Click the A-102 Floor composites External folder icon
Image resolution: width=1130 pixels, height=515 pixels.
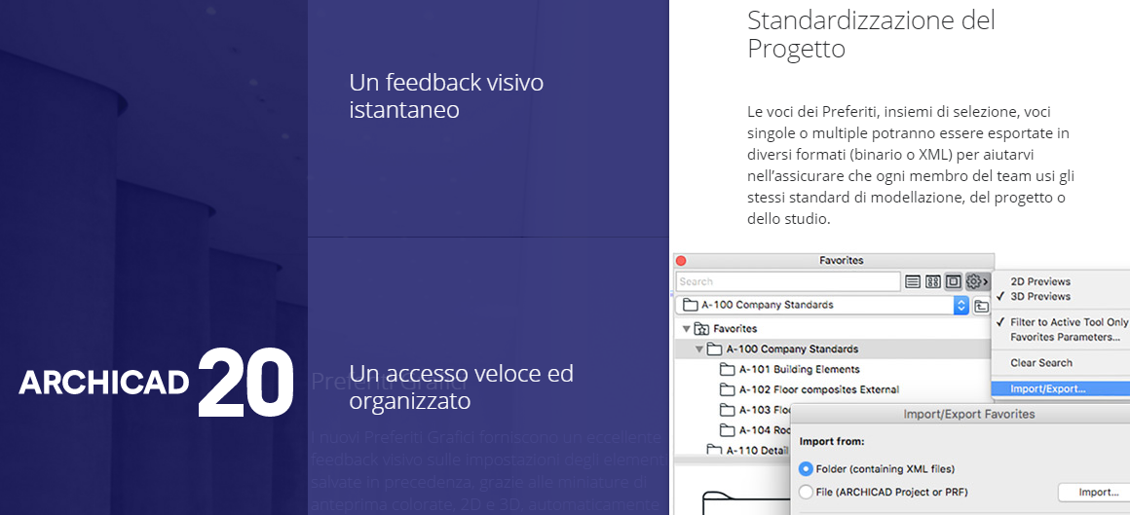click(727, 389)
